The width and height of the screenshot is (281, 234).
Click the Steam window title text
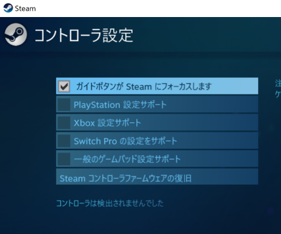[25, 9]
